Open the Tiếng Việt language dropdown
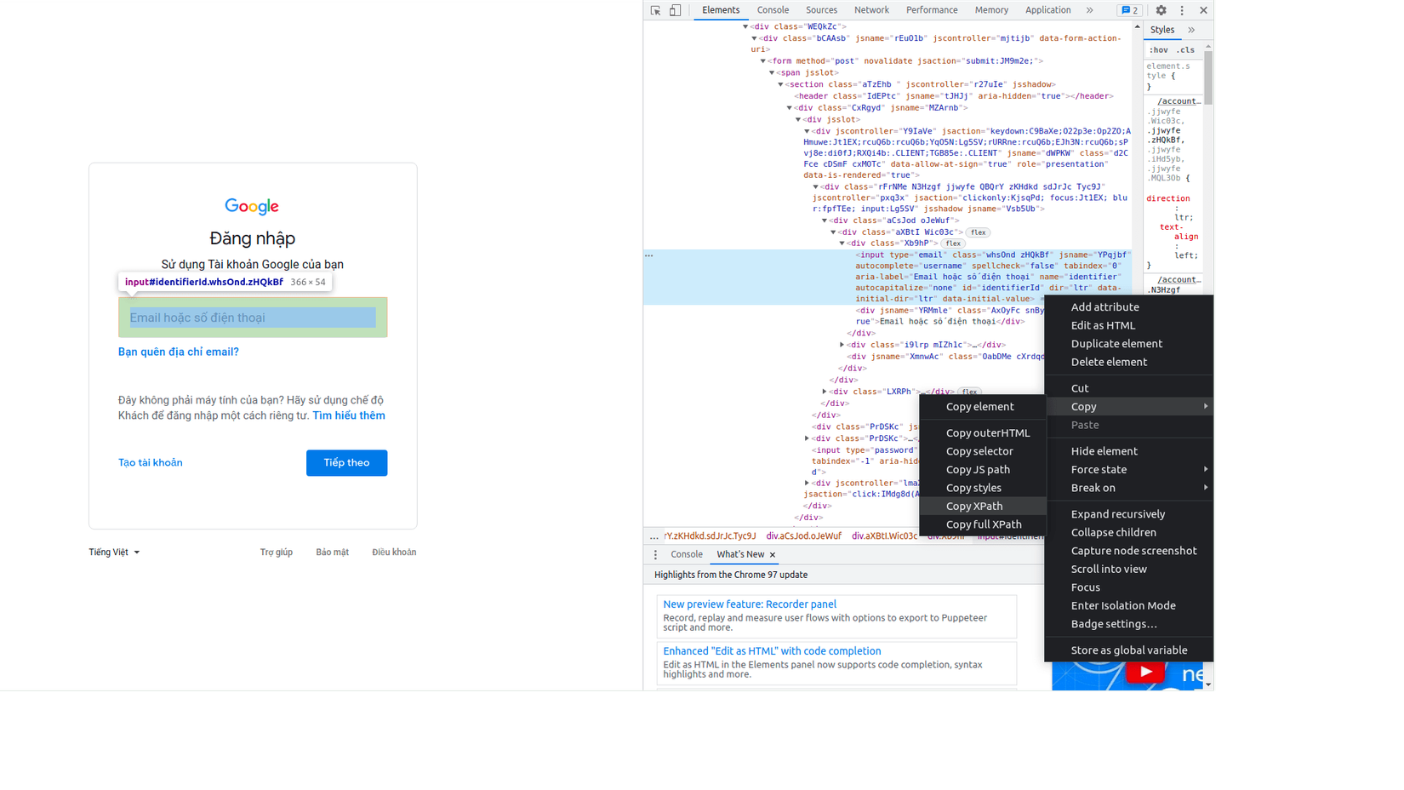Image resolution: width=1404 pixels, height=790 pixels. pos(113,552)
